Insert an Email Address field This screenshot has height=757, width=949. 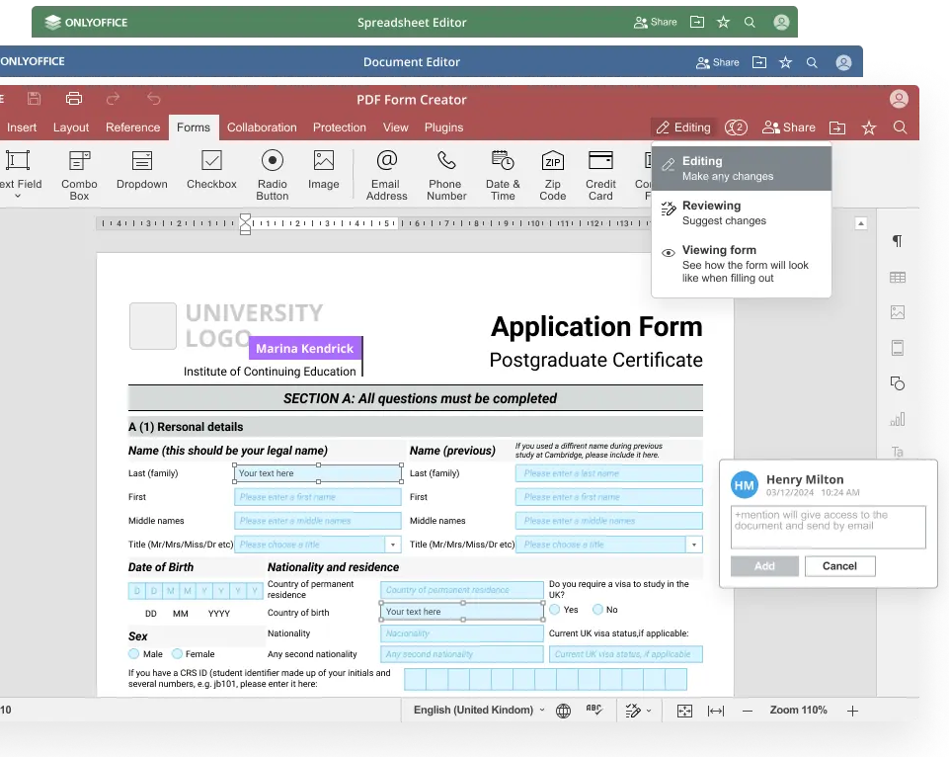point(387,175)
